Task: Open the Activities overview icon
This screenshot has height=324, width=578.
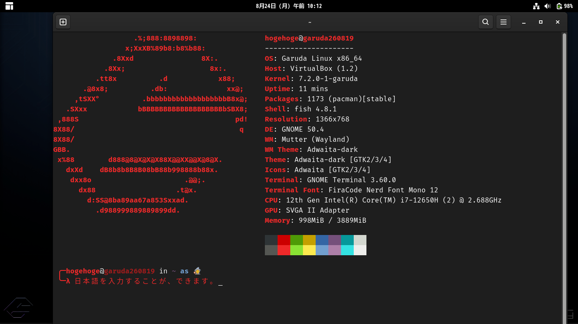Action: click(x=9, y=6)
